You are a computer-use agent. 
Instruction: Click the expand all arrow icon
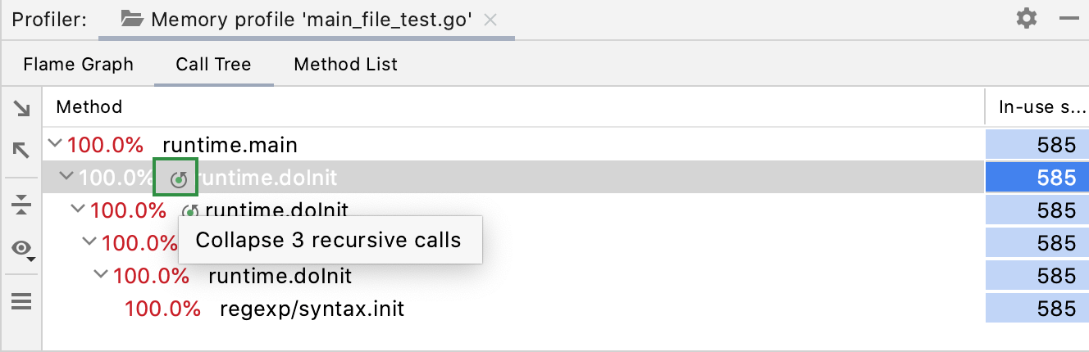(x=21, y=108)
